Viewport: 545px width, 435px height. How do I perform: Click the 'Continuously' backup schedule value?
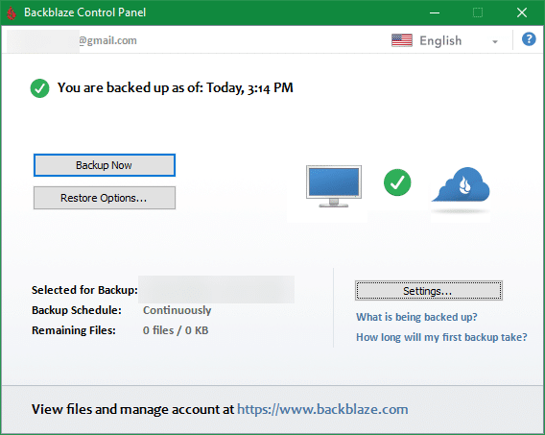[x=177, y=310]
